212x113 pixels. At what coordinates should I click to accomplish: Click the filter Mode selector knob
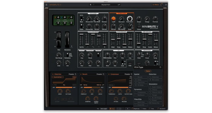coord(130,26)
